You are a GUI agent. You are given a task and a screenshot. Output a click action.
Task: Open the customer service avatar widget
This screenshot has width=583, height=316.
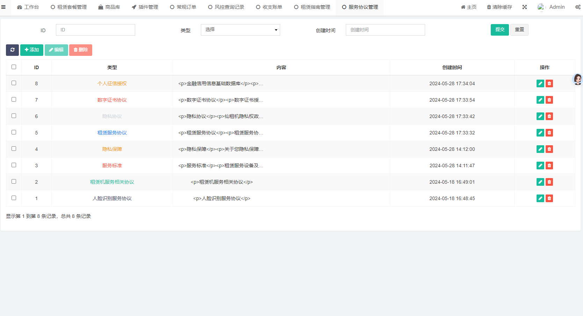(x=577, y=79)
